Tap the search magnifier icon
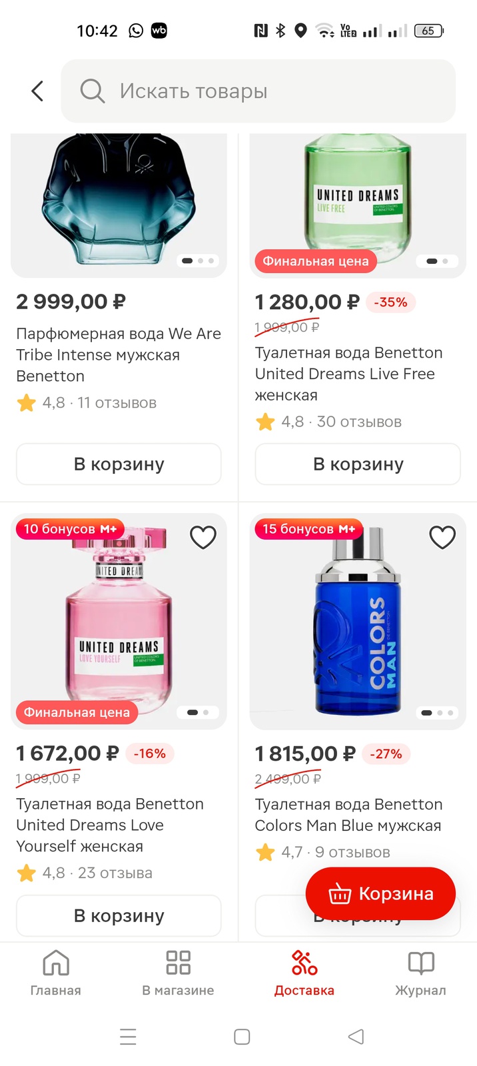 [93, 91]
